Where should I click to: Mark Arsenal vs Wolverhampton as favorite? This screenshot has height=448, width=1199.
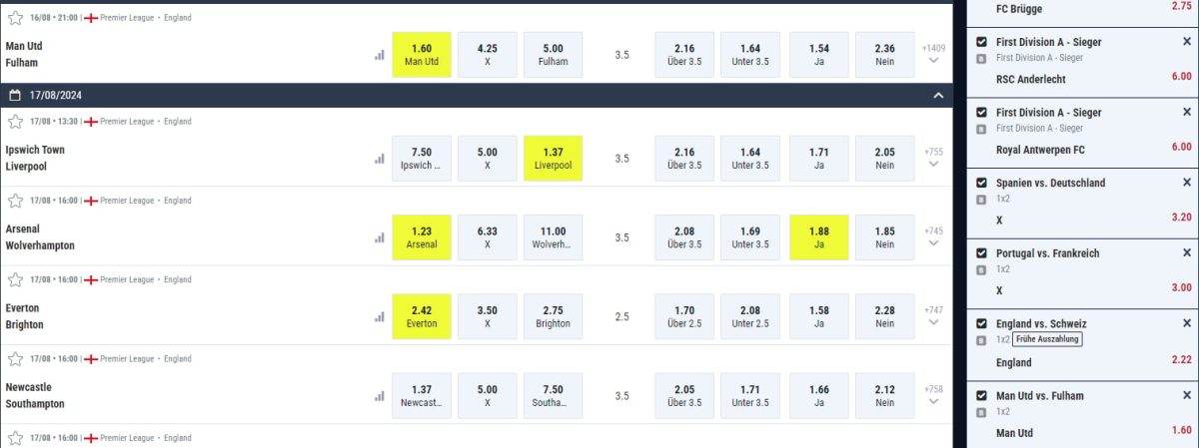15,201
